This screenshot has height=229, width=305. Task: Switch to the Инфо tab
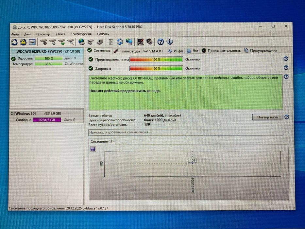click(176, 51)
